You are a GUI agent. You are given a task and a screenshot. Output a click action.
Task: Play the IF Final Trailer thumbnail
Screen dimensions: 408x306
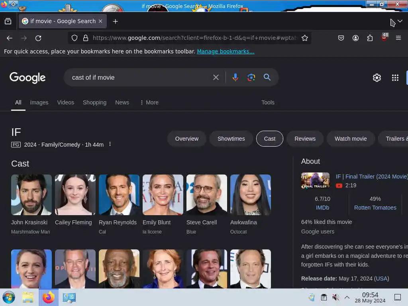[x=316, y=180]
